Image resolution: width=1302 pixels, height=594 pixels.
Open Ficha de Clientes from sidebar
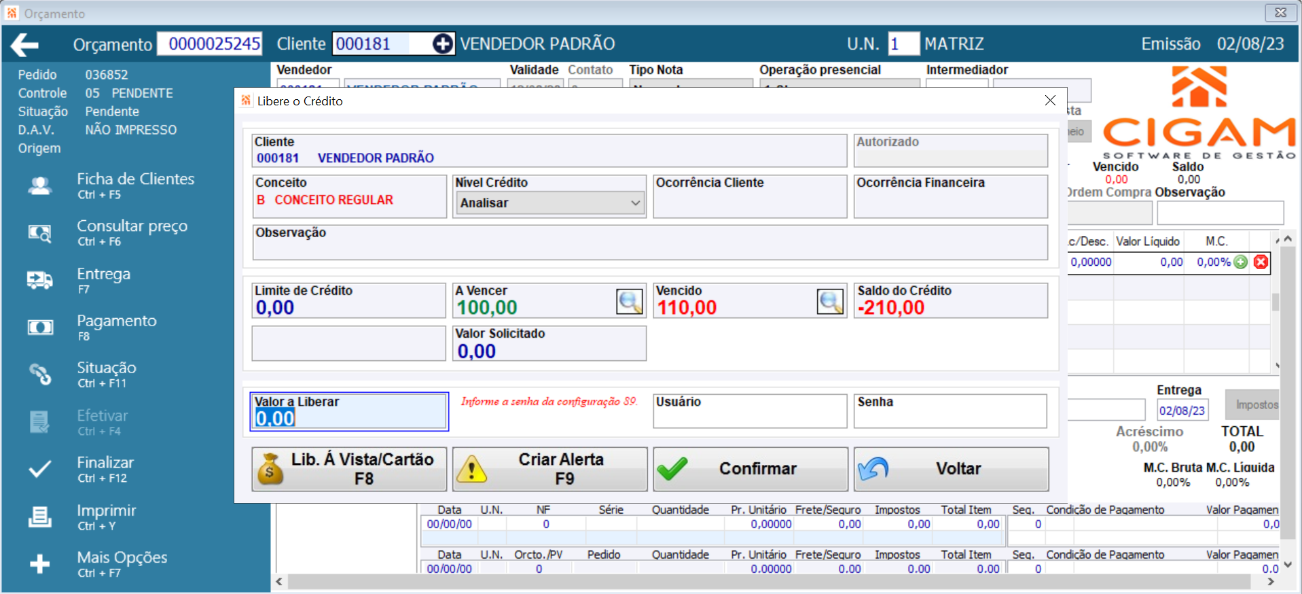point(135,185)
